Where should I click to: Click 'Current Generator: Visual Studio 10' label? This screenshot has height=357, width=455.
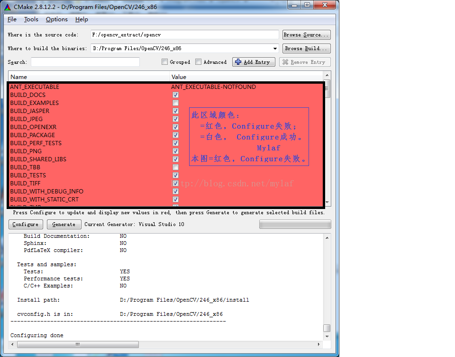coord(134,225)
